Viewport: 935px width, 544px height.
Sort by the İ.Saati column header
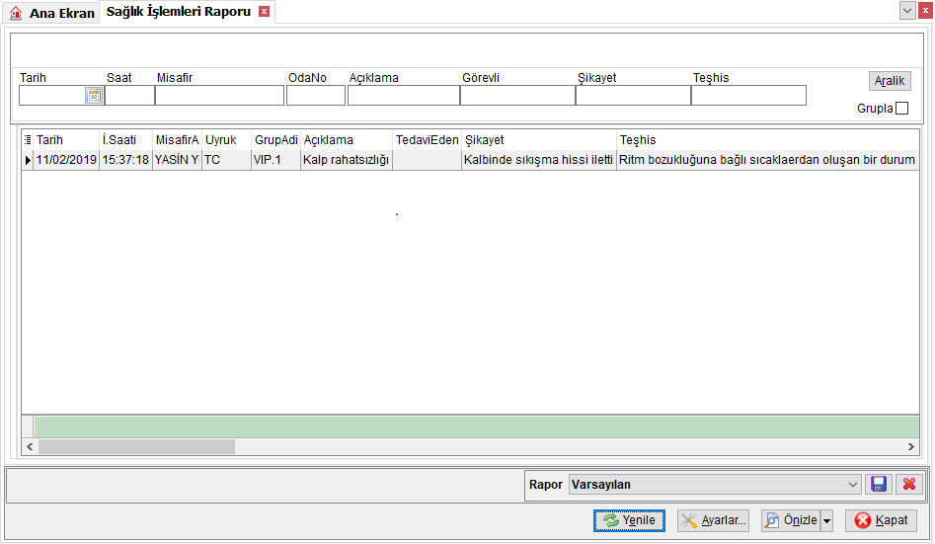[x=125, y=139]
